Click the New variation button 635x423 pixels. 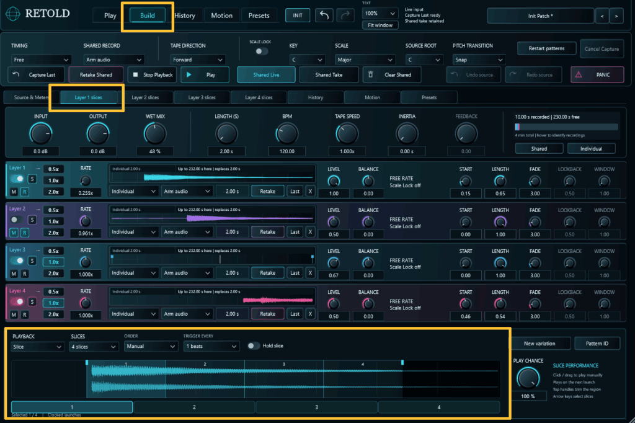[540, 343]
